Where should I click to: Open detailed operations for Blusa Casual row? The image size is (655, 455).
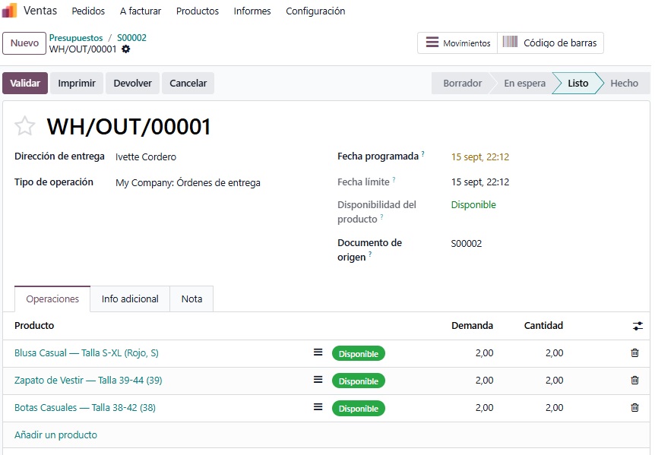tap(318, 352)
